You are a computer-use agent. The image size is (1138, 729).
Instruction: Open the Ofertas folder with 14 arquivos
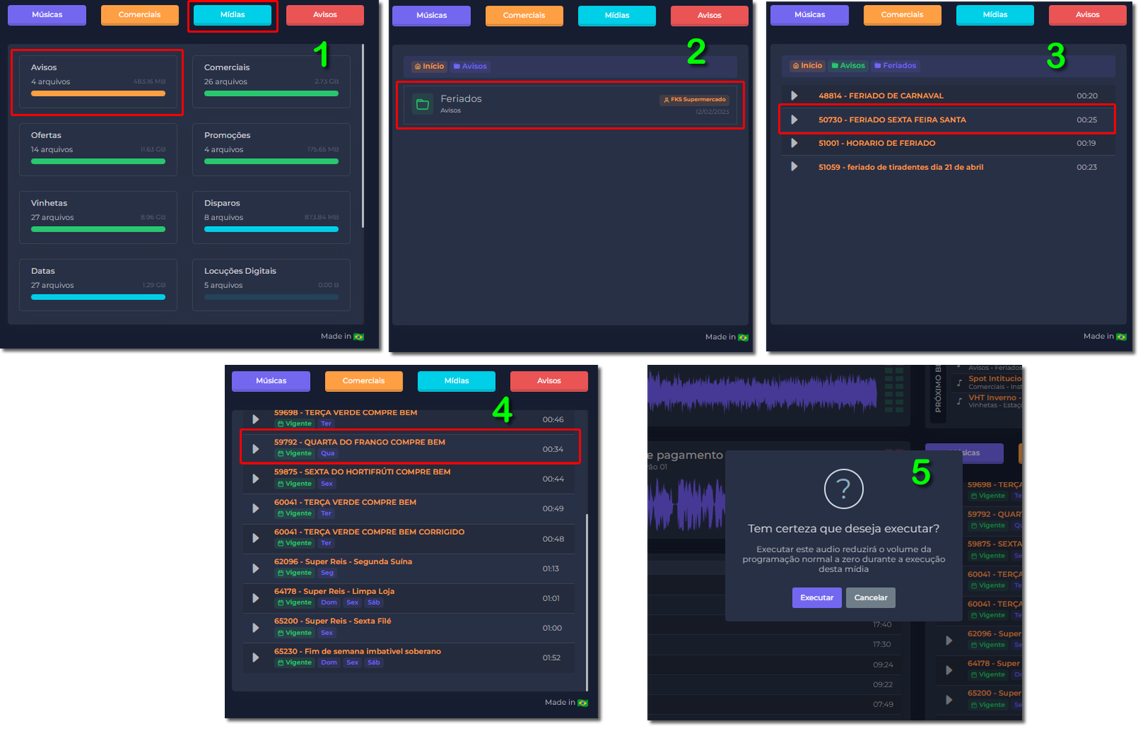point(98,149)
